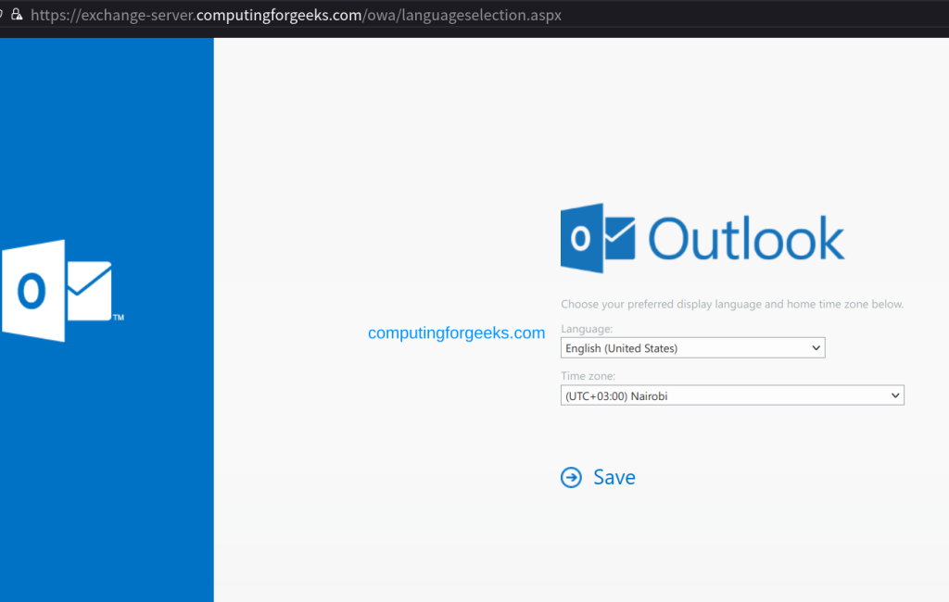
Task: Select 'English (United States)' in the language field
Action: [x=649, y=347]
